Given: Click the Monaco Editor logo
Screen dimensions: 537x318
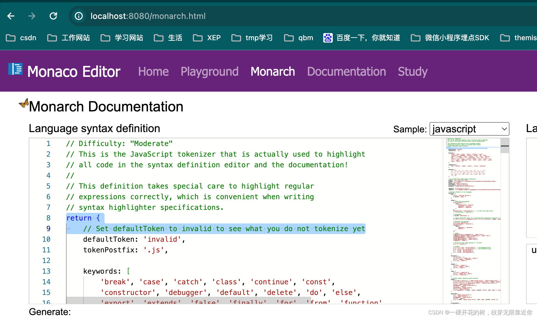Looking at the screenshot, I should [15, 70].
